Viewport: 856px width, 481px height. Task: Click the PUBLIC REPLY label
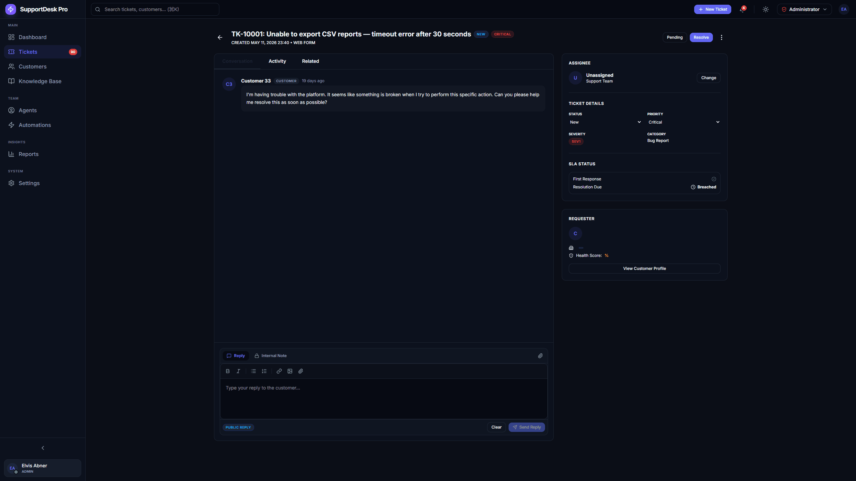(238, 427)
